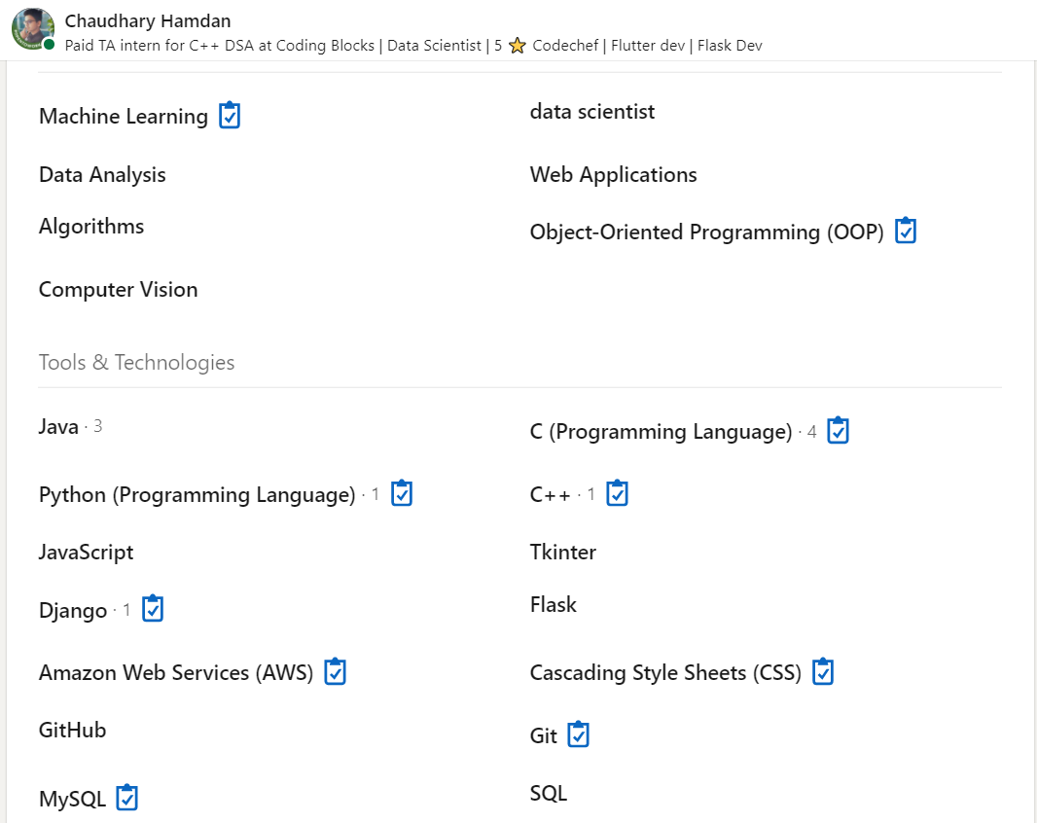Click the Django skill assessment badge icon

point(153,609)
